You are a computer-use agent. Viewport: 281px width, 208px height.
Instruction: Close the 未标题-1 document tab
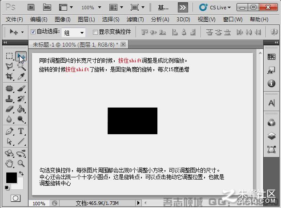tap(123, 44)
